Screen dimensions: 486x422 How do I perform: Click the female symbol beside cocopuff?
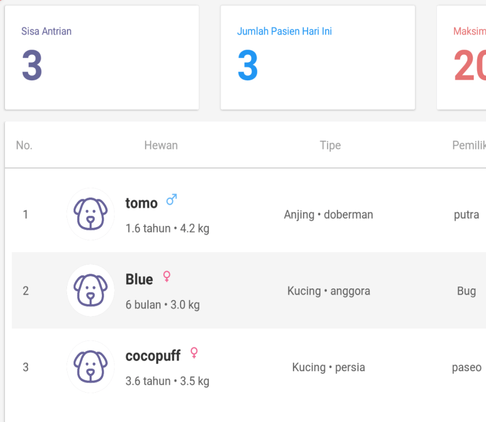[193, 352]
